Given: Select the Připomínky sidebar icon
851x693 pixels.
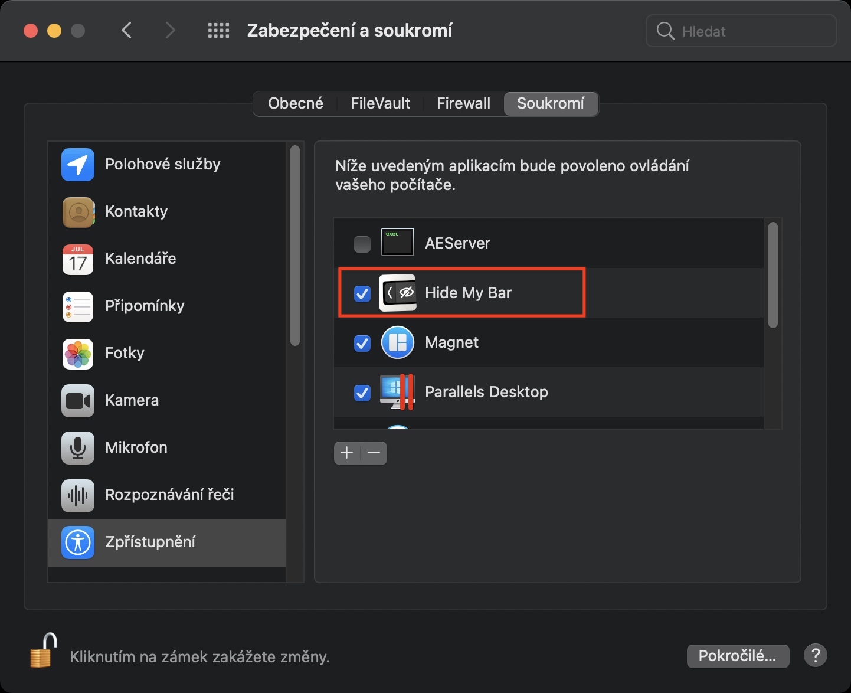Looking at the screenshot, I should click(77, 306).
